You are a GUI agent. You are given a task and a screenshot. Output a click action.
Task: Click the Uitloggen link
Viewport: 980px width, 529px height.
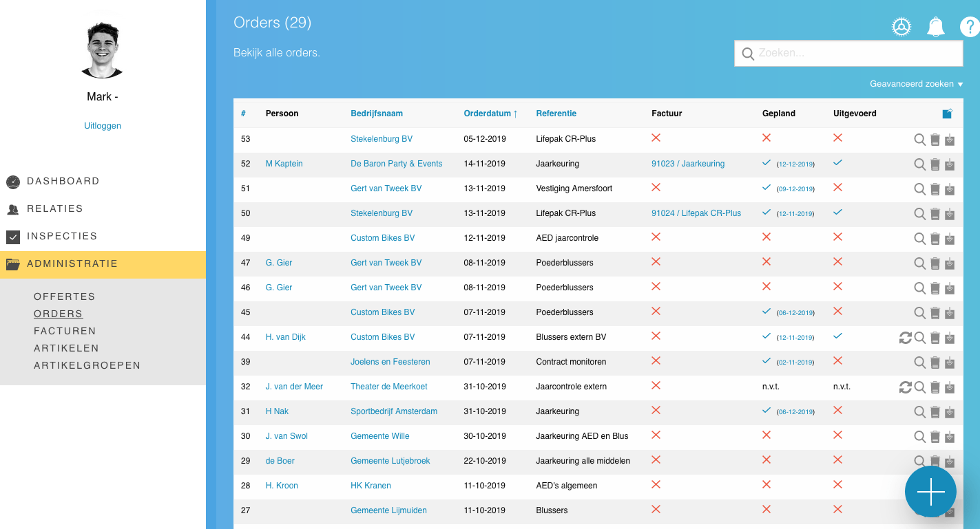pyautogui.click(x=103, y=126)
